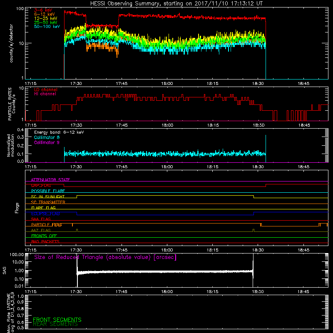Image resolution: width=333 pixels, height=333 pixels.
Task: Click the BAD_PACKETS flag label
Action: click(x=45, y=241)
